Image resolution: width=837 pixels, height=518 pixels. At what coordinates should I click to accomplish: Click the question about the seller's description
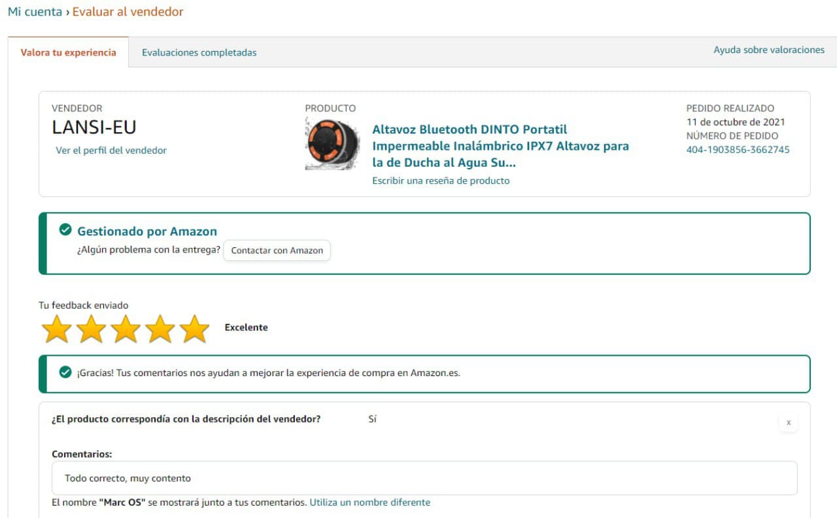pyautogui.click(x=186, y=419)
